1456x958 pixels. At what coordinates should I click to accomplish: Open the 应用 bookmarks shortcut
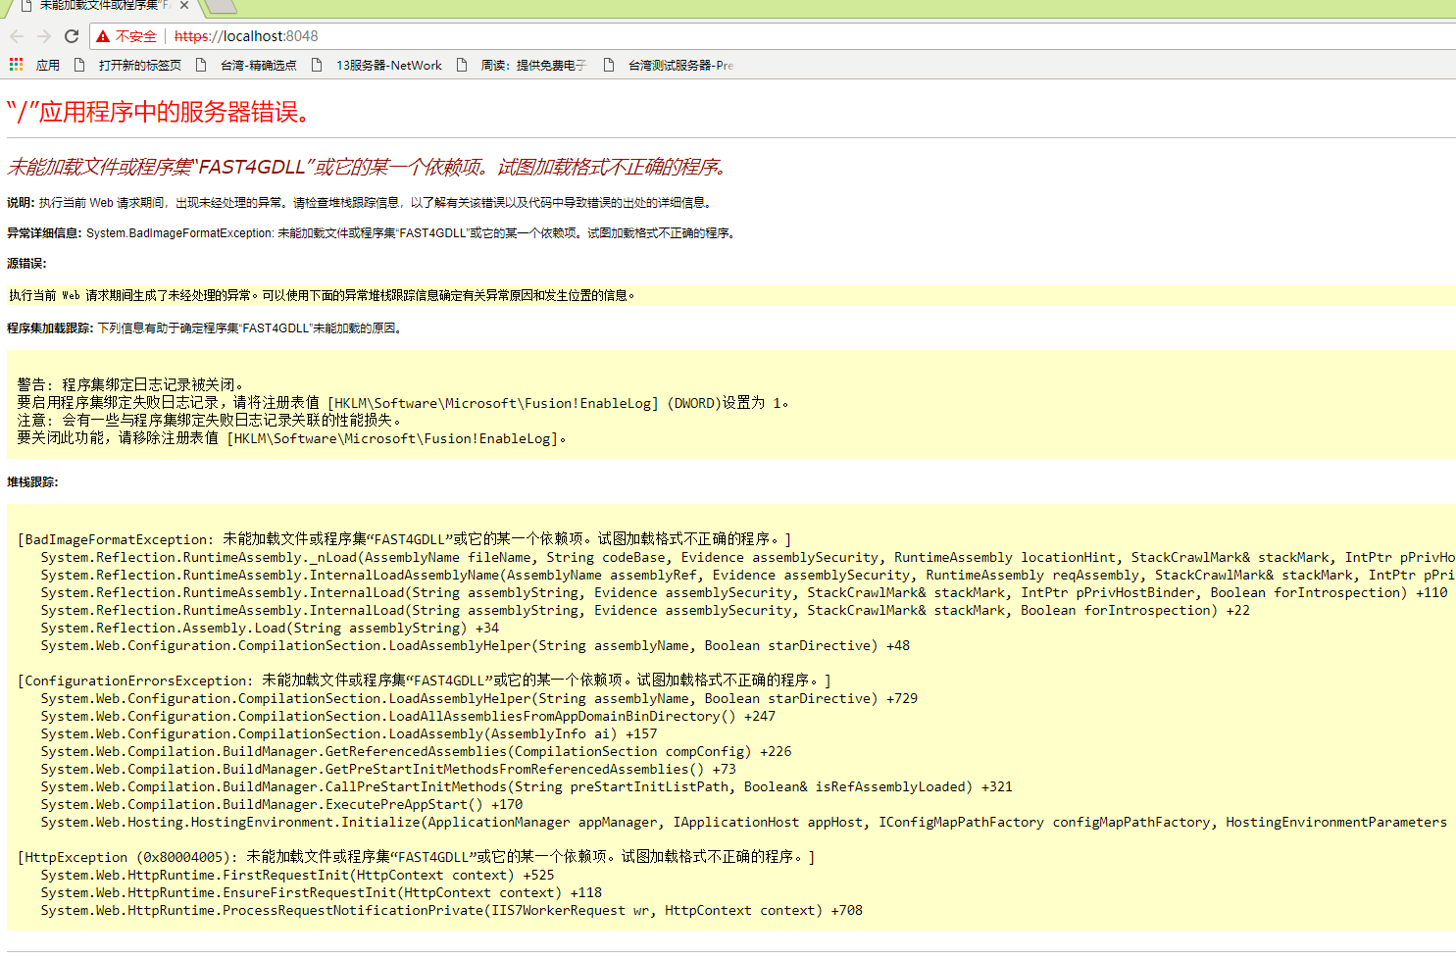pyautogui.click(x=48, y=66)
